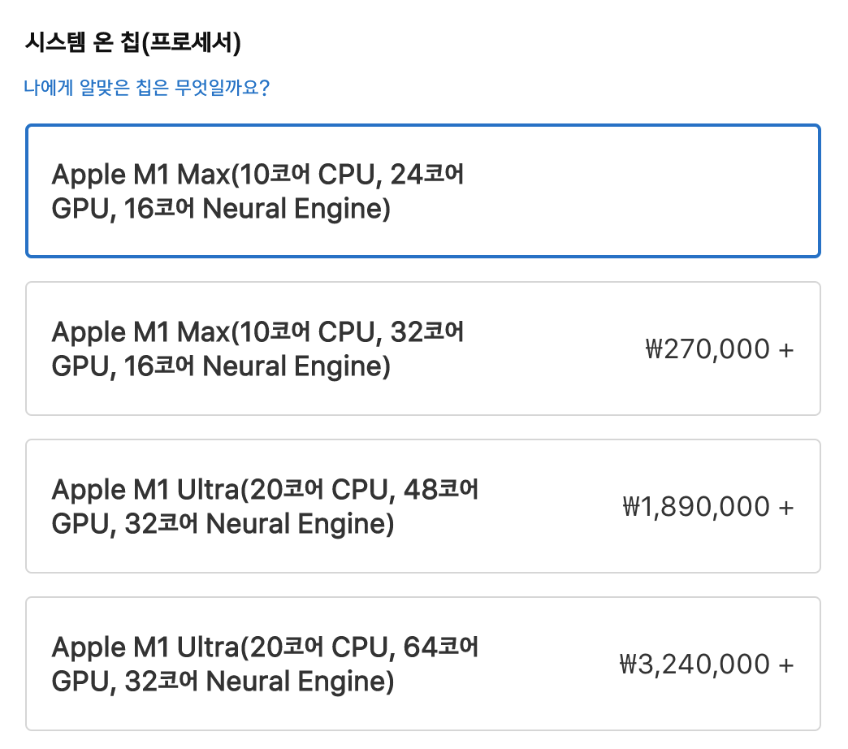
Task: Click the 시스템 온 칩(프로세서) section heading
Action: pos(133,42)
